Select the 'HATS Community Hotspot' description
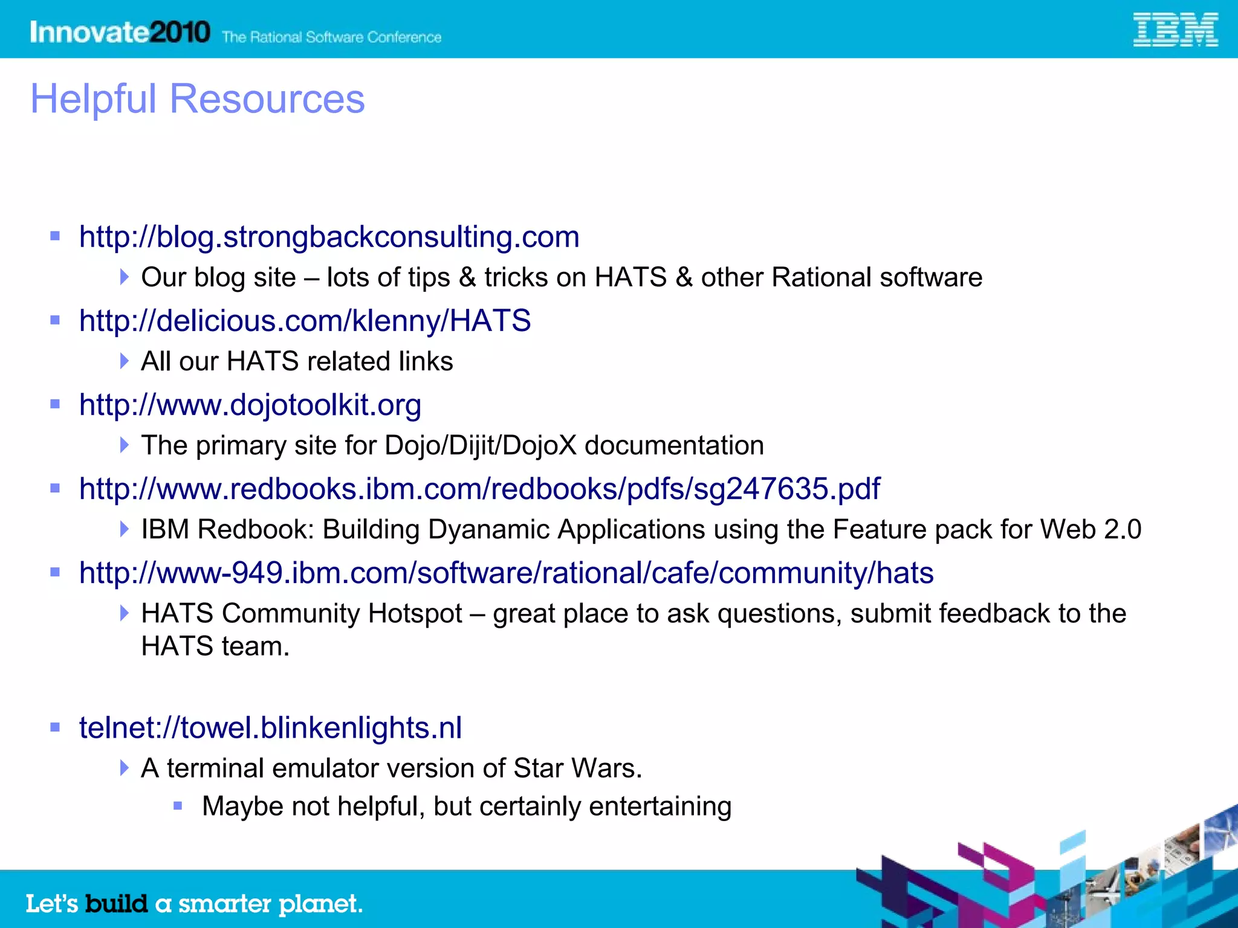Screen dimensions: 1238x928 point(634,630)
